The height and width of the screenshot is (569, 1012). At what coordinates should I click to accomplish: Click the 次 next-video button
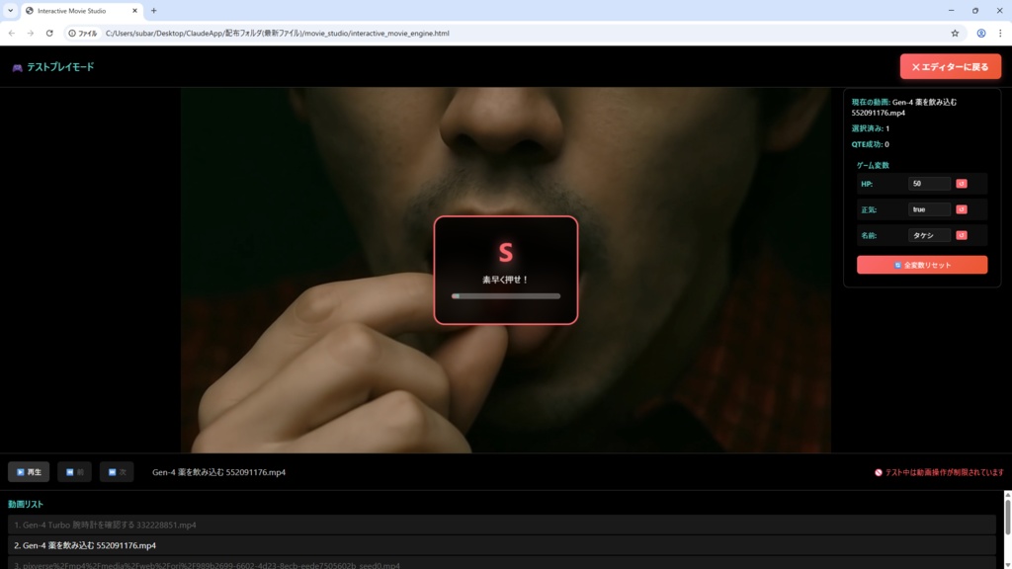click(116, 471)
